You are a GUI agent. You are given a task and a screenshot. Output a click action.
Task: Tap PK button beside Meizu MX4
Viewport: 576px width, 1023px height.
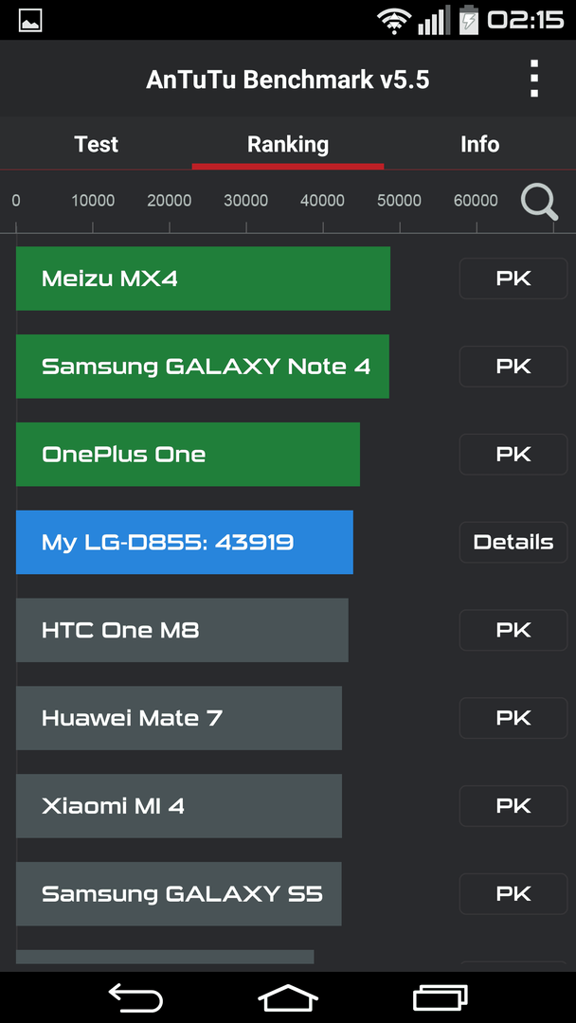click(513, 278)
